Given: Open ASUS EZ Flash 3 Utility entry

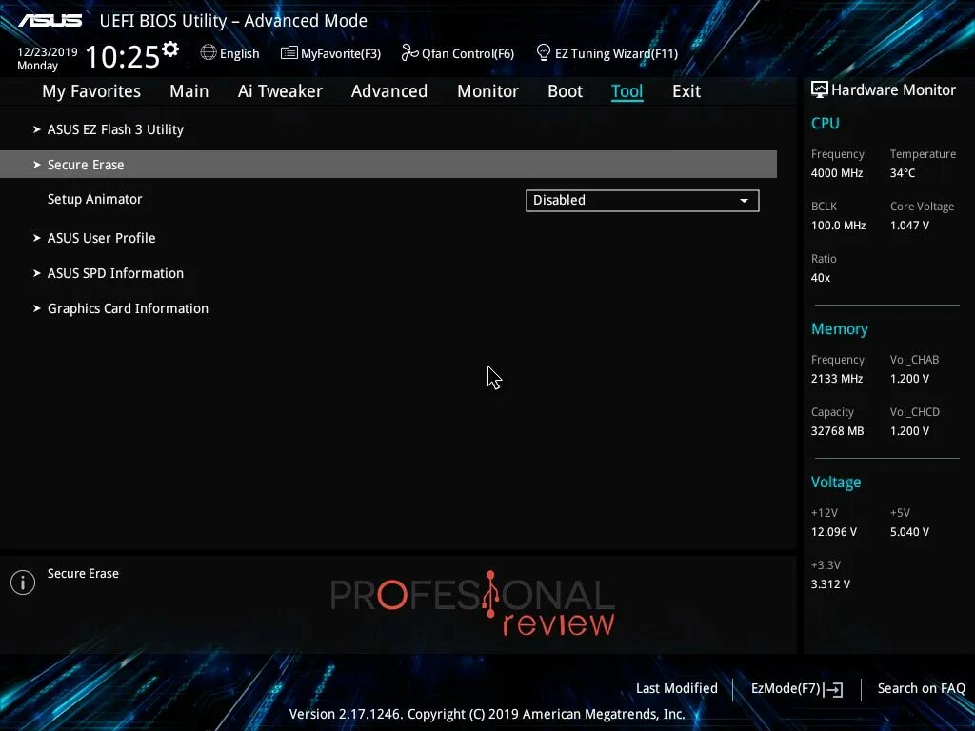Looking at the screenshot, I should [x=115, y=129].
